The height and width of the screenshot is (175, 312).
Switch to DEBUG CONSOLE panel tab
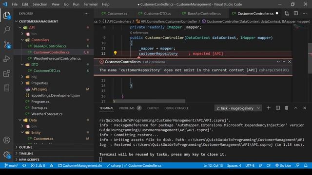[x=176, y=108]
